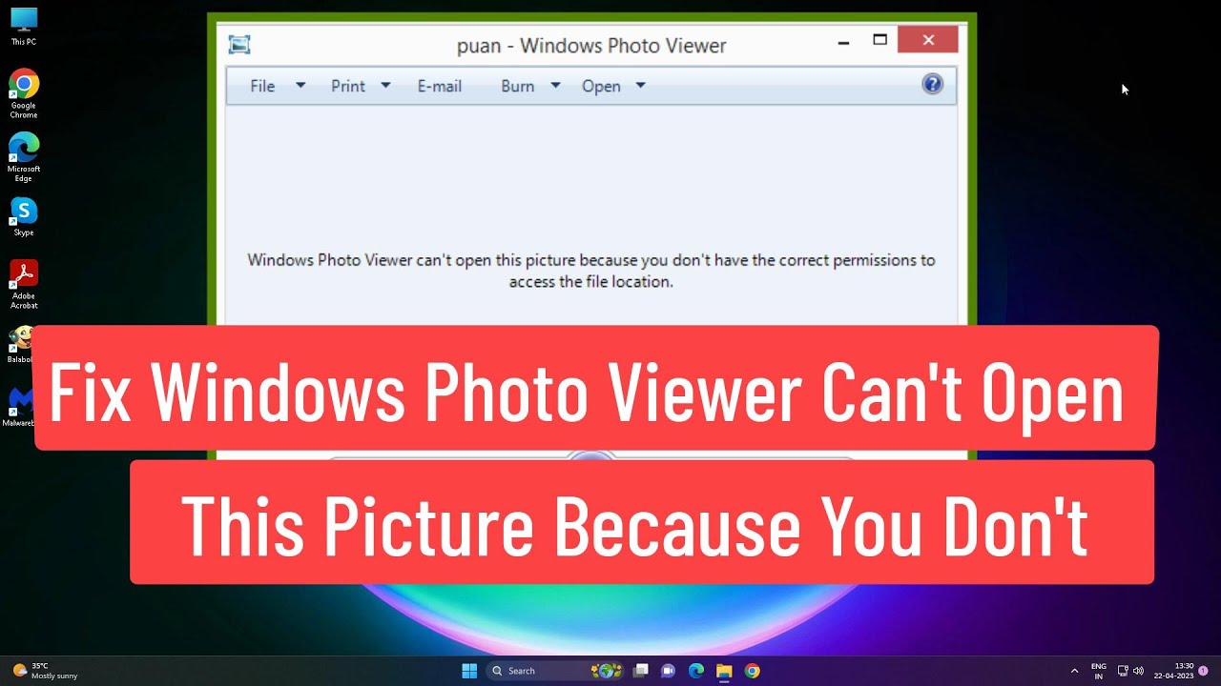
Task: Open Microsoft Edge from the taskbar
Action: pos(696,671)
